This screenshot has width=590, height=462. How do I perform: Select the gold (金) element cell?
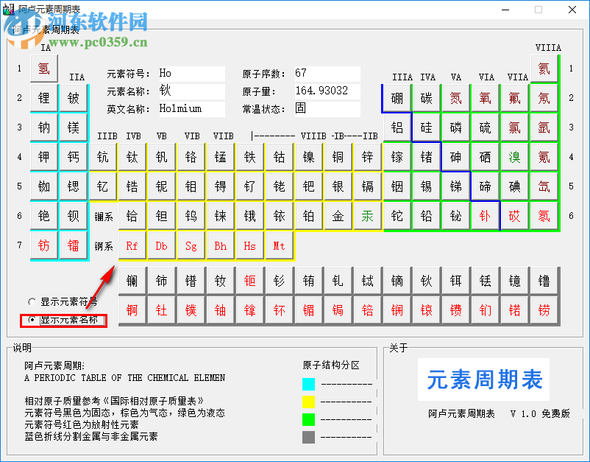[x=338, y=215]
